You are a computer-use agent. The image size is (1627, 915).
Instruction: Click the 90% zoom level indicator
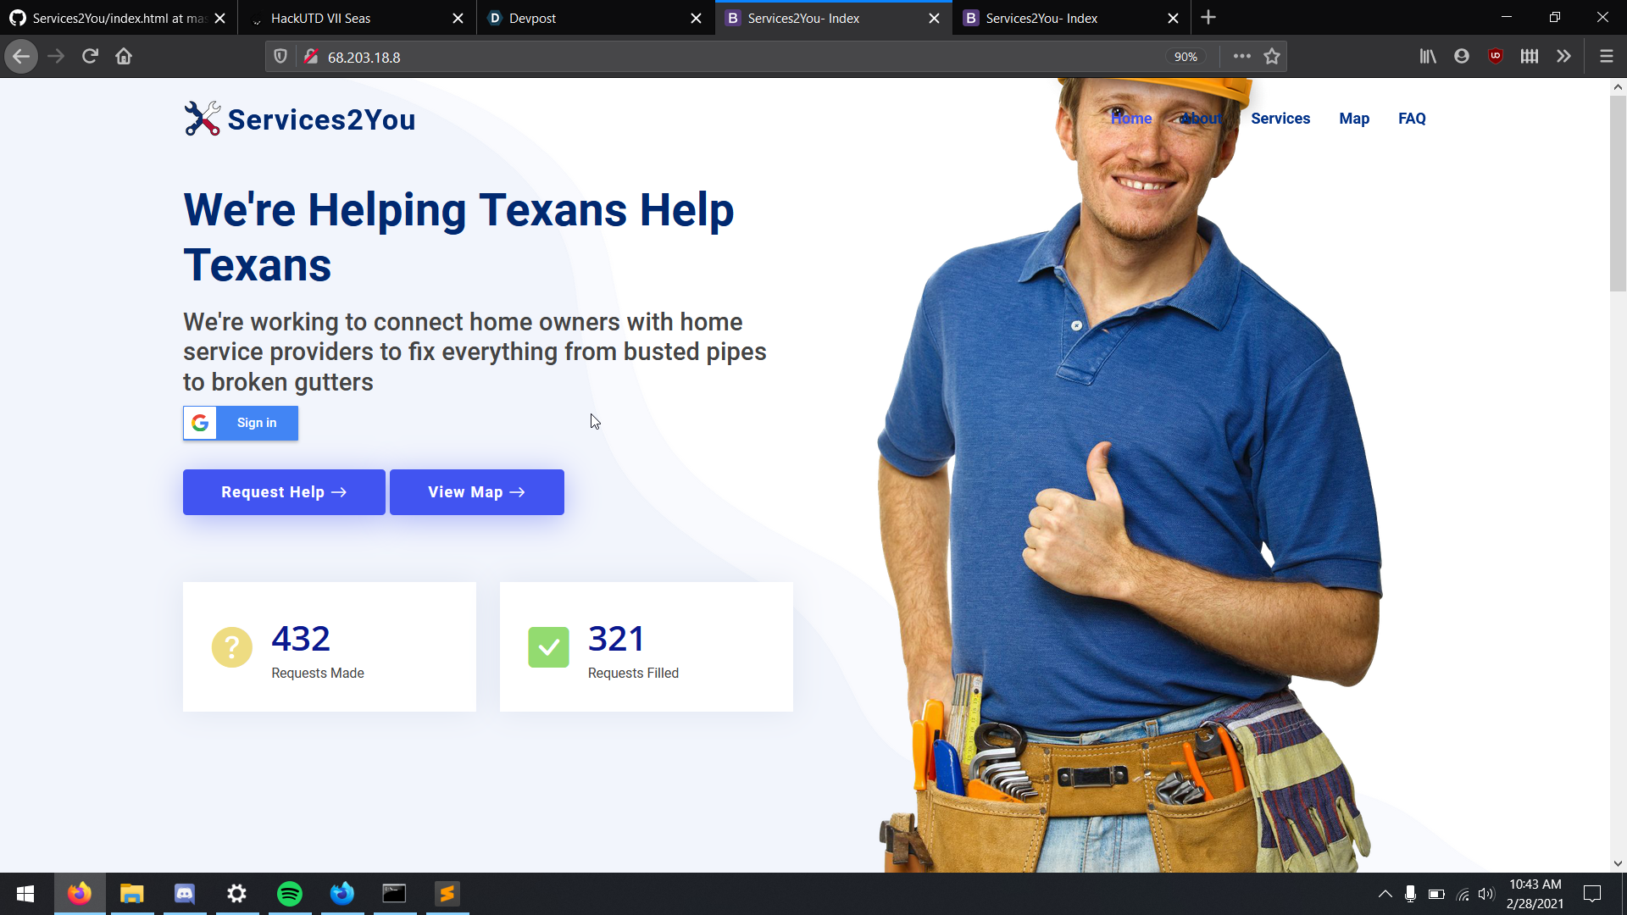point(1185,57)
